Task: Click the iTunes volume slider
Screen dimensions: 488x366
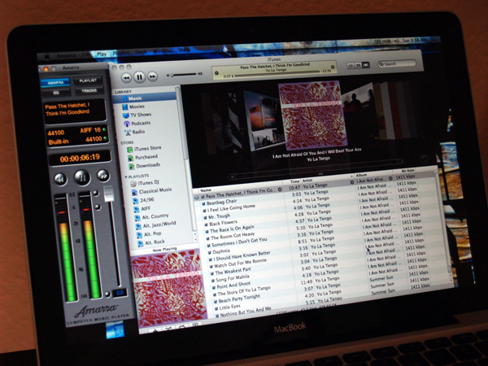Action: click(x=184, y=74)
